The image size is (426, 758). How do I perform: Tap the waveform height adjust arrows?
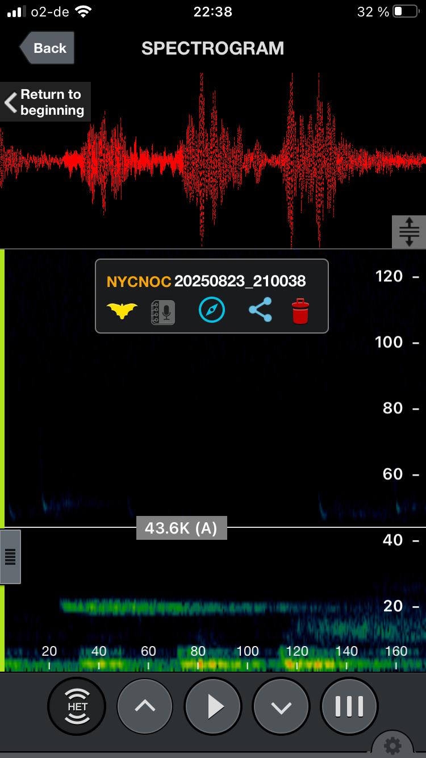[x=409, y=232]
